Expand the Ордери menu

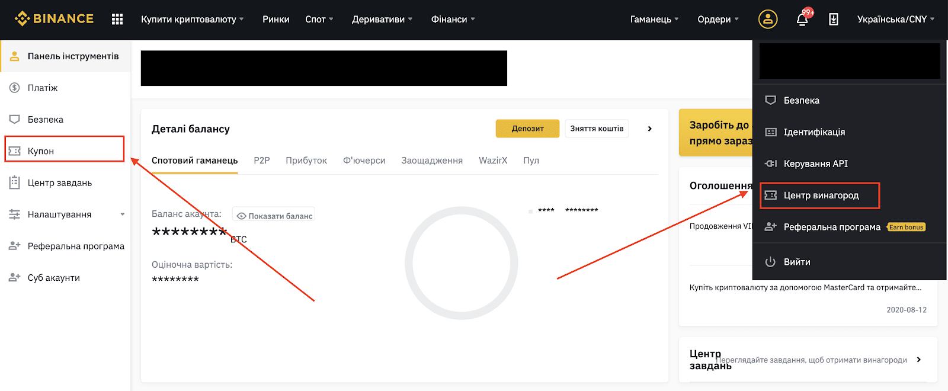(x=718, y=19)
